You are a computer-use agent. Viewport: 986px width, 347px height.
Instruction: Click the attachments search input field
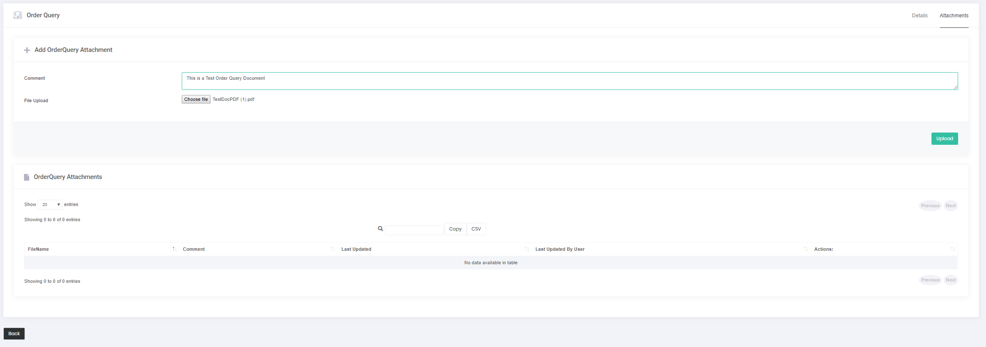coord(415,230)
